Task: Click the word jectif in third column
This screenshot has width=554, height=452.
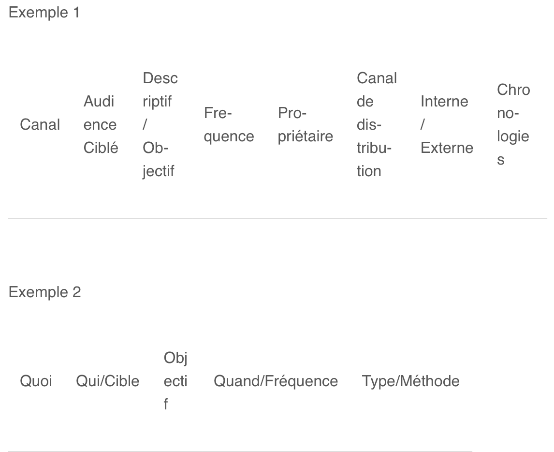Action: [x=158, y=171]
